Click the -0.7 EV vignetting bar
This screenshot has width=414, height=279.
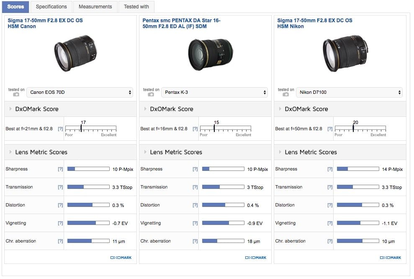[x=88, y=223]
